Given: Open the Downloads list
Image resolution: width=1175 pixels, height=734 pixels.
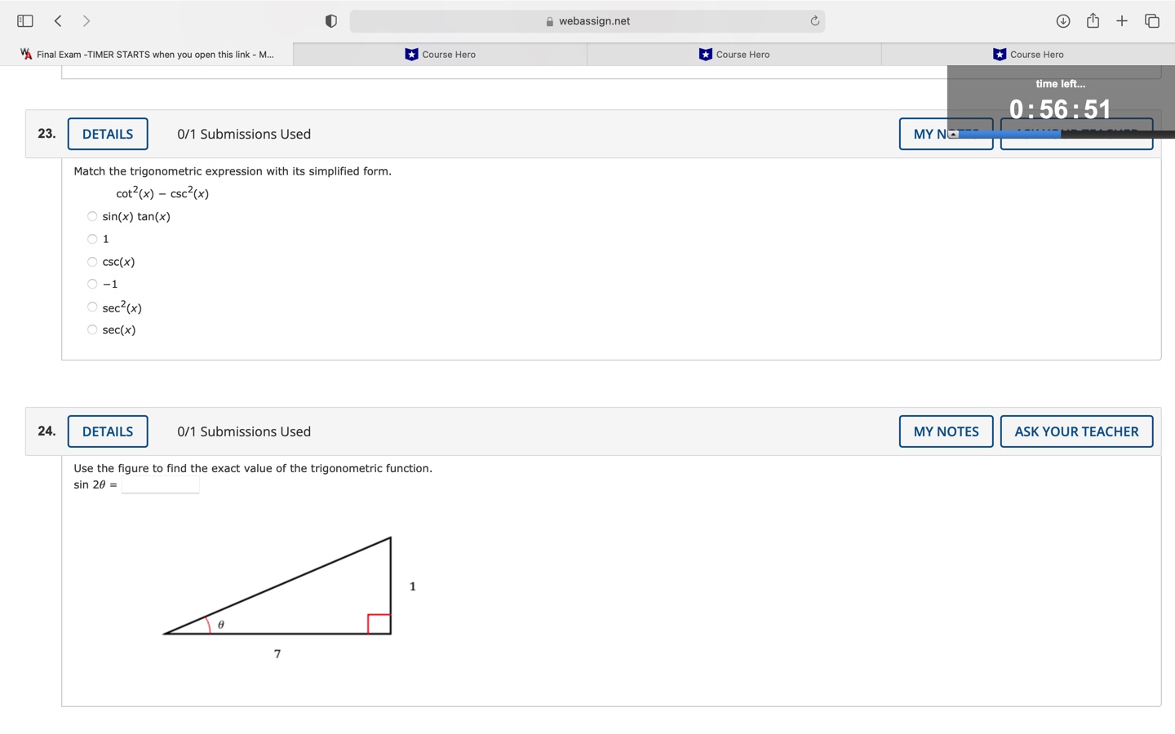Looking at the screenshot, I should pos(1063,20).
